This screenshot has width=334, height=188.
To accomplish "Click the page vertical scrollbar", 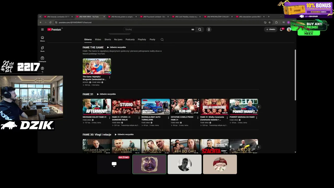I will [x=295, y=74].
